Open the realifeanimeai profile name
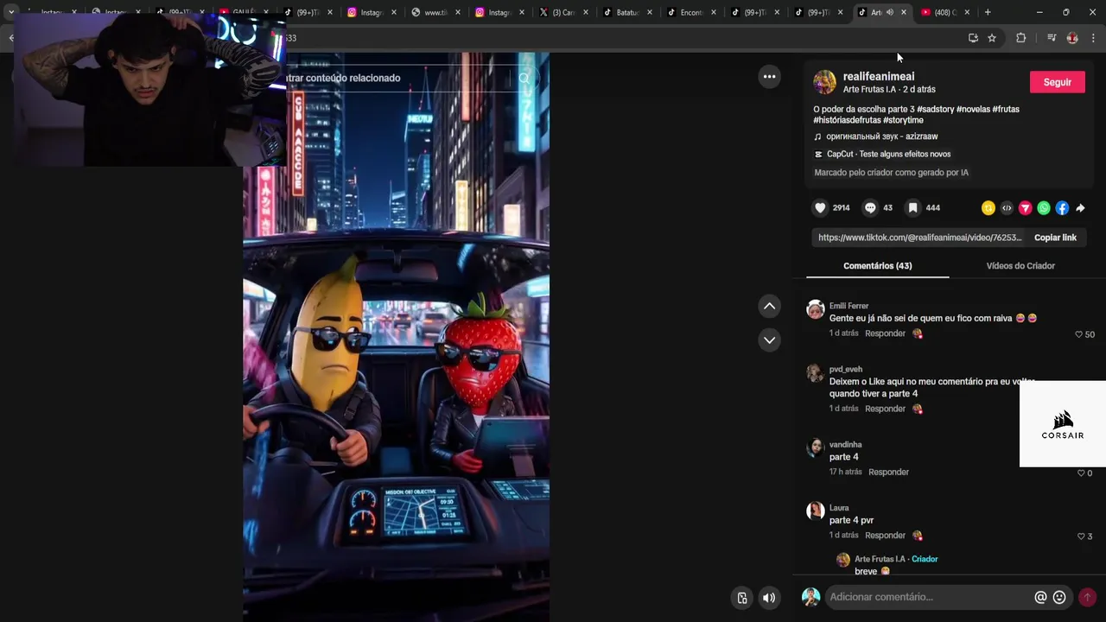Viewport: 1106px width, 622px height. [878, 76]
